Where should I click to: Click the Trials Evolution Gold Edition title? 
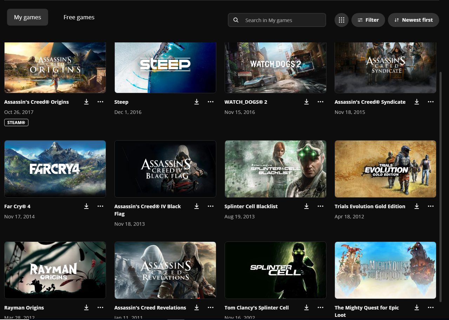point(370,206)
